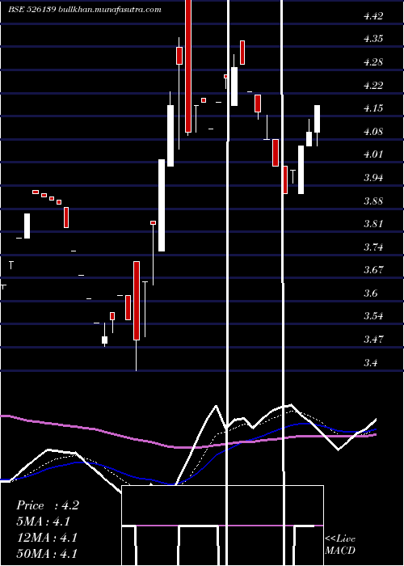Click the tallest red candlestick at chart top
The image size is (404, 566).
pos(188,66)
